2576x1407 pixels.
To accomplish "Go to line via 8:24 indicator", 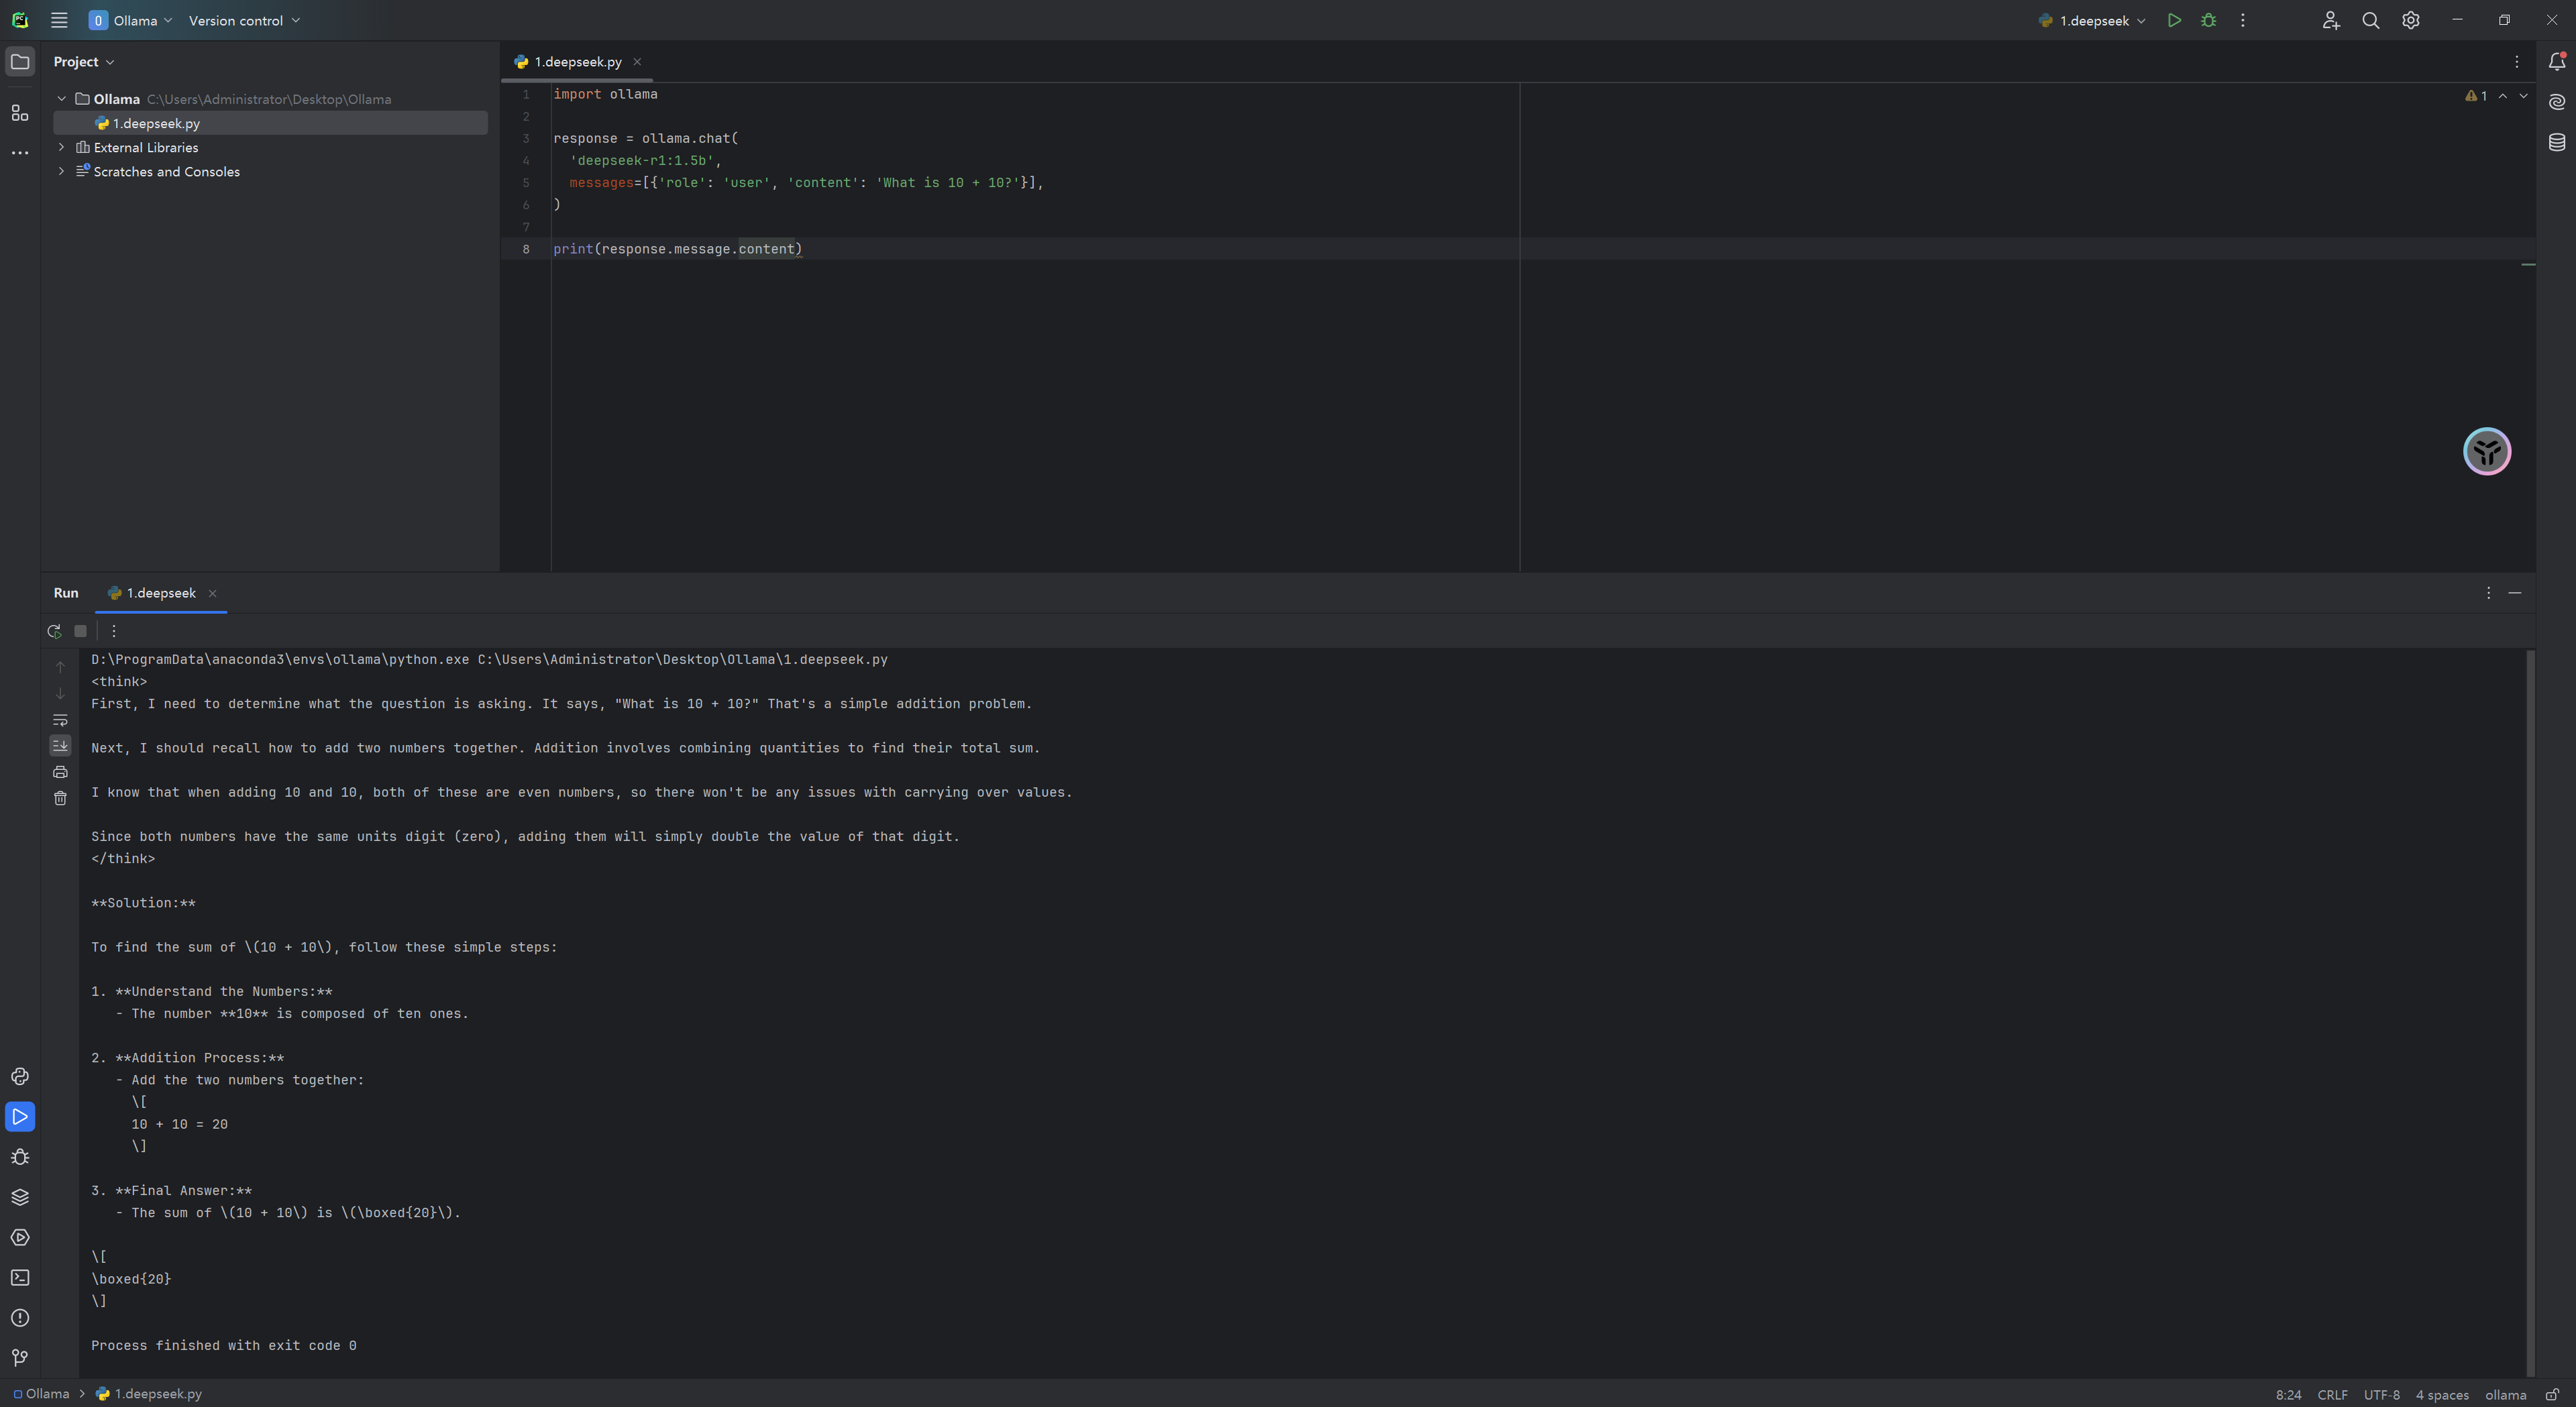I will [2288, 1394].
